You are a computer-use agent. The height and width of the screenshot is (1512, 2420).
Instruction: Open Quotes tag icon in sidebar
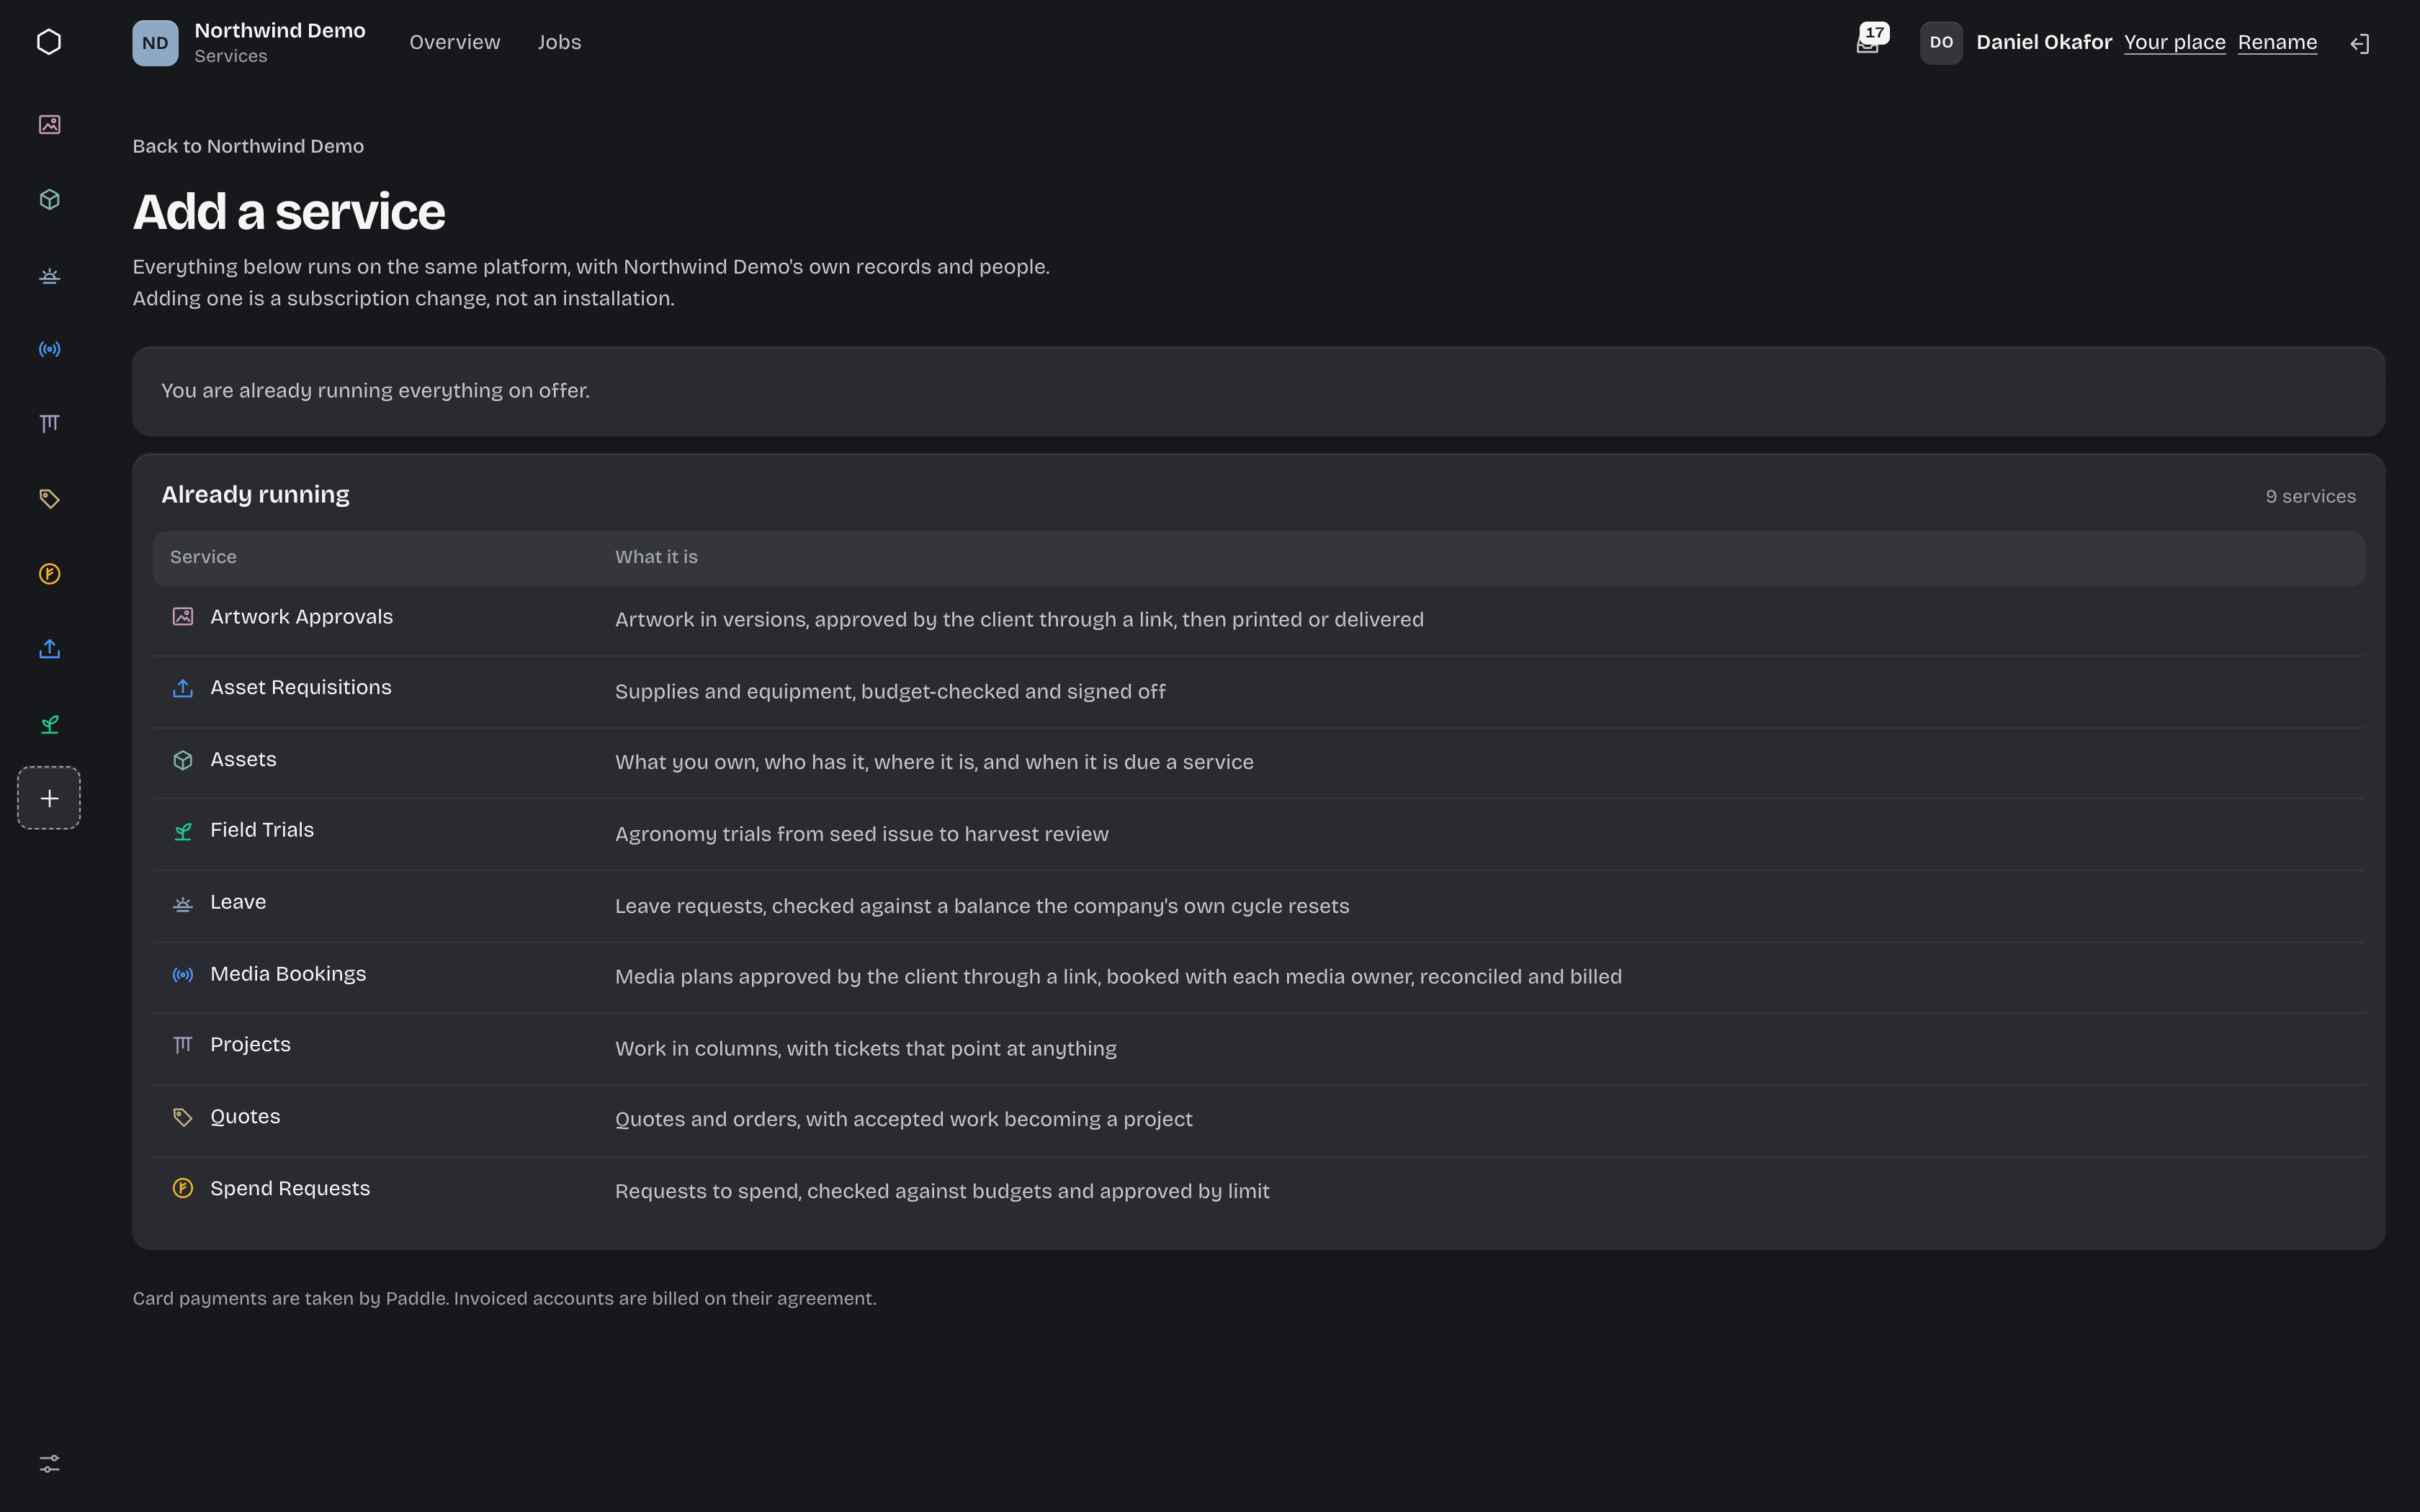[49, 499]
